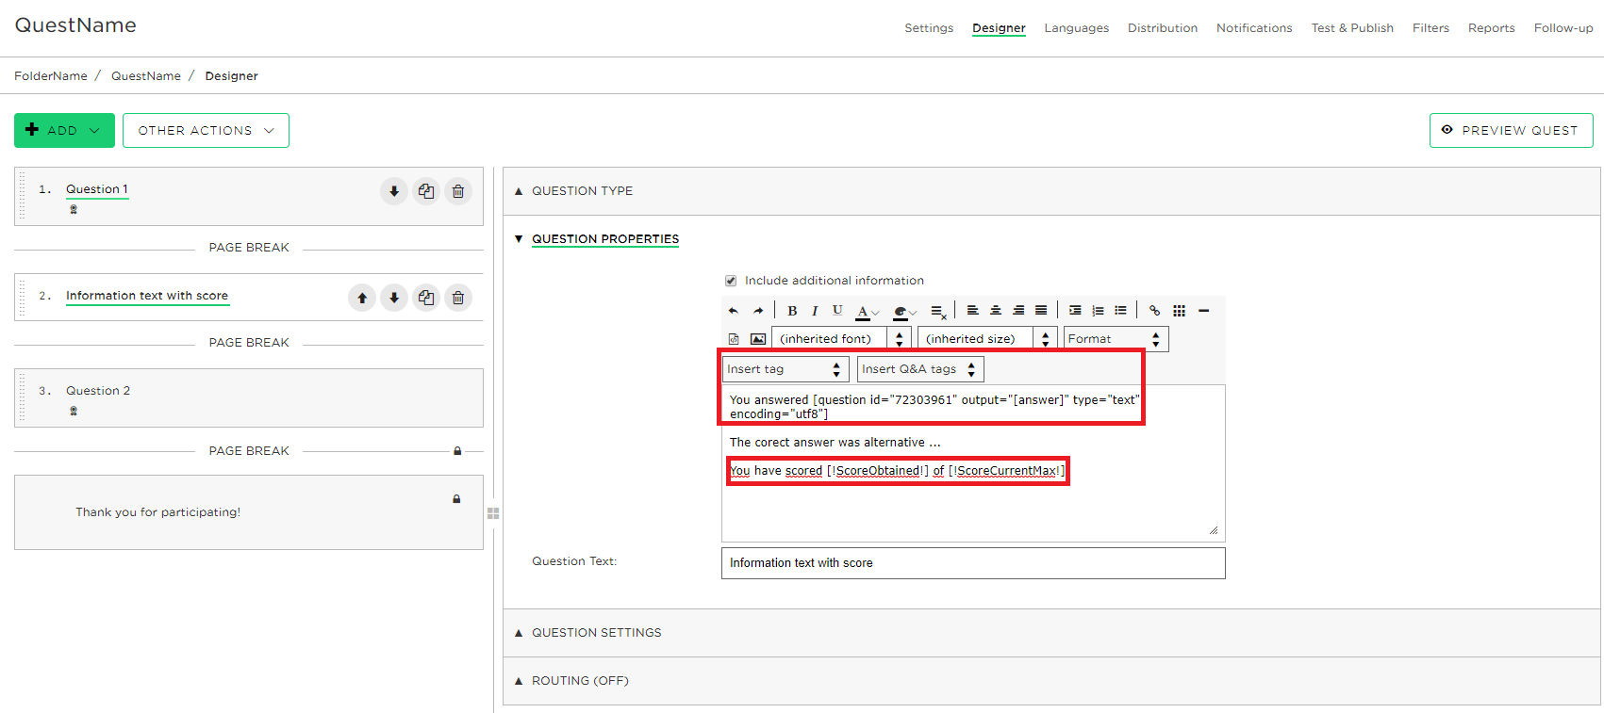Move Information text with score down

tap(394, 298)
